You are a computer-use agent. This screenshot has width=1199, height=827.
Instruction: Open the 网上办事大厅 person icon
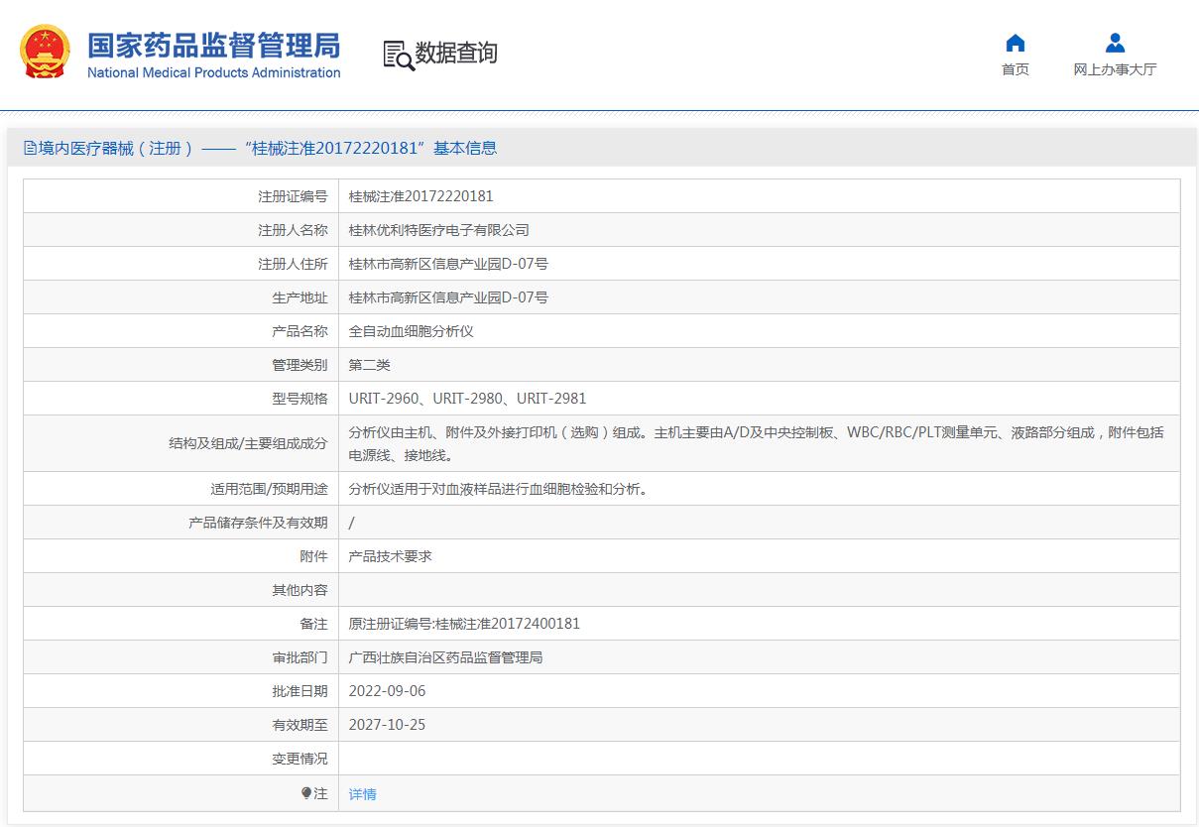(x=1115, y=43)
